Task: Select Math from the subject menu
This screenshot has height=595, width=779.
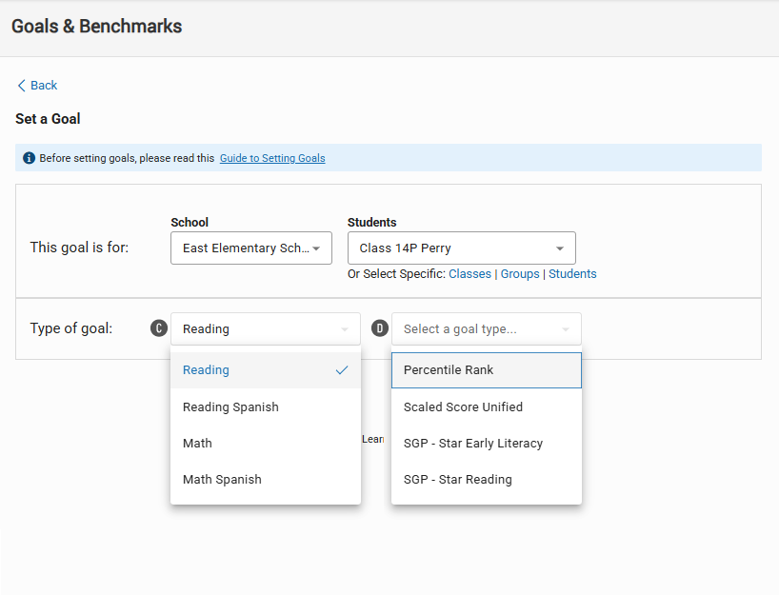Action: [x=197, y=443]
